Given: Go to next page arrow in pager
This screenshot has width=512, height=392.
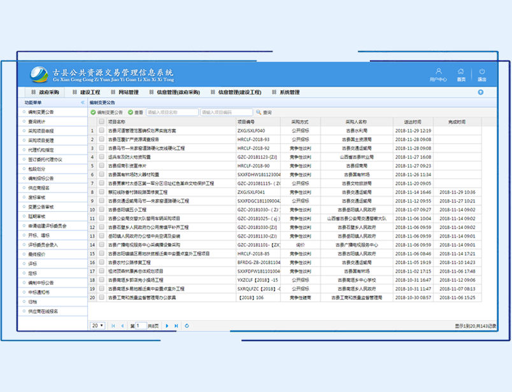Looking at the screenshot, I should click(167, 325).
